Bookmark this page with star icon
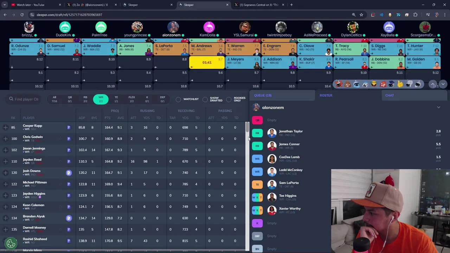450x253 pixels. click(361, 15)
